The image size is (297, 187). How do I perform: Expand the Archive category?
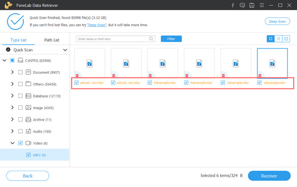12,119
